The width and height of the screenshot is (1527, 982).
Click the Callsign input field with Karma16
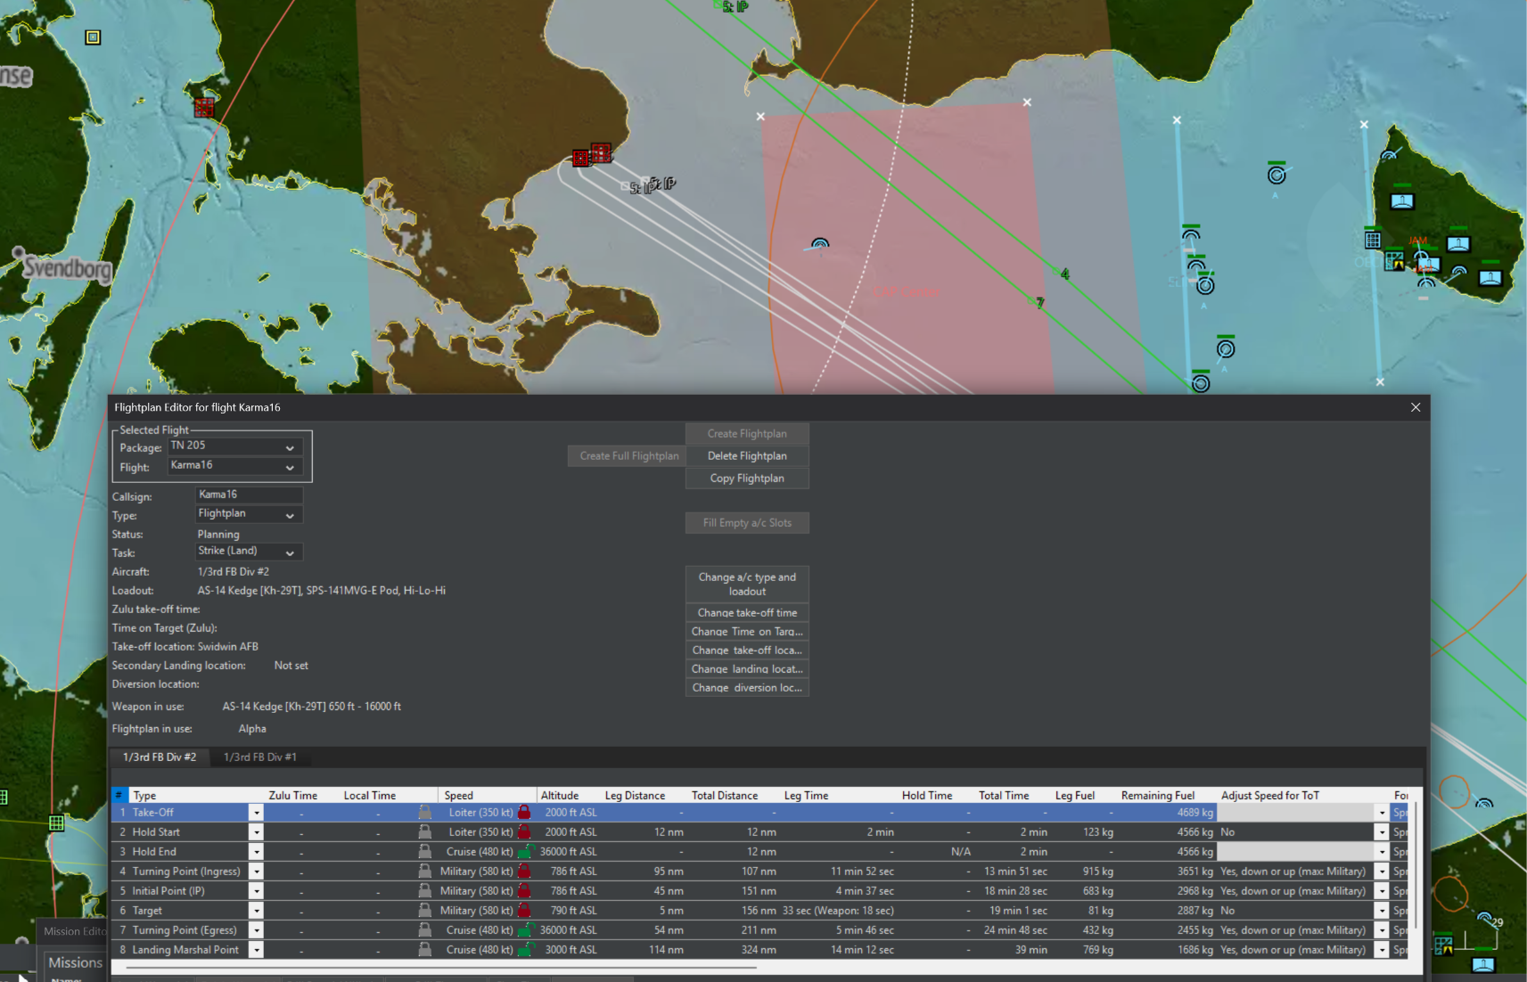coord(249,495)
